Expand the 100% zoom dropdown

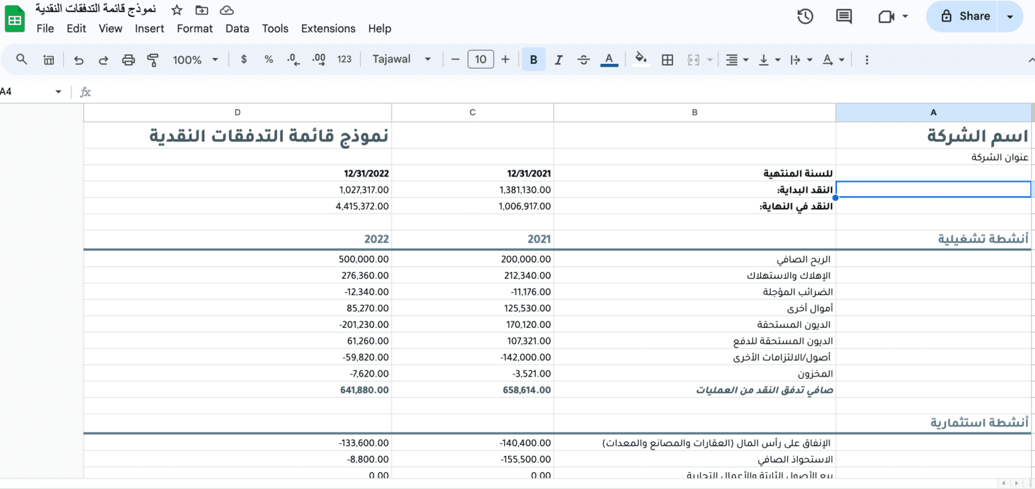pyautogui.click(x=195, y=60)
